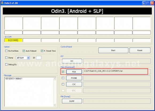
Task: Click the DUMP file button
Action: pyautogui.click(x=72, y=101)
